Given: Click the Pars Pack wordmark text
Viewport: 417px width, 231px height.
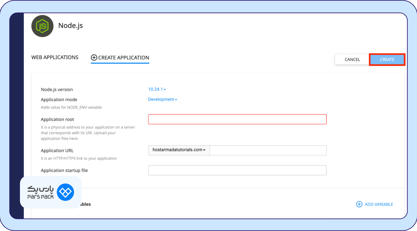Looking at the screenshot, I should (x=40, y=193).
